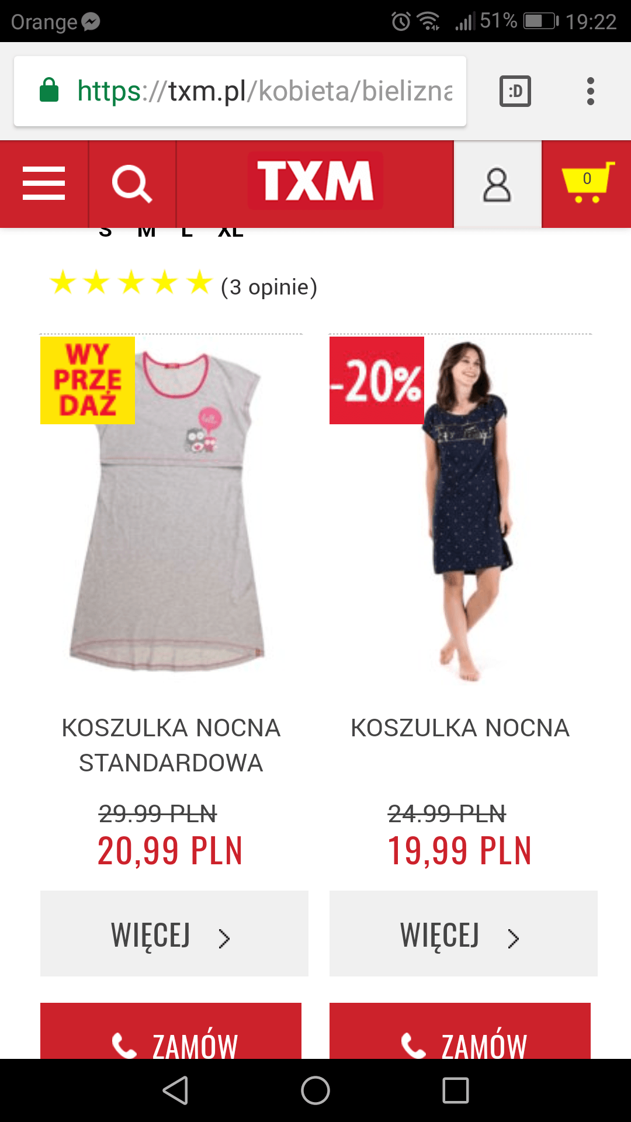The width and height of the screenshot is (631, 1122).
Task: Tap the search magnifier icon
Action: click(x=132, y=183)
